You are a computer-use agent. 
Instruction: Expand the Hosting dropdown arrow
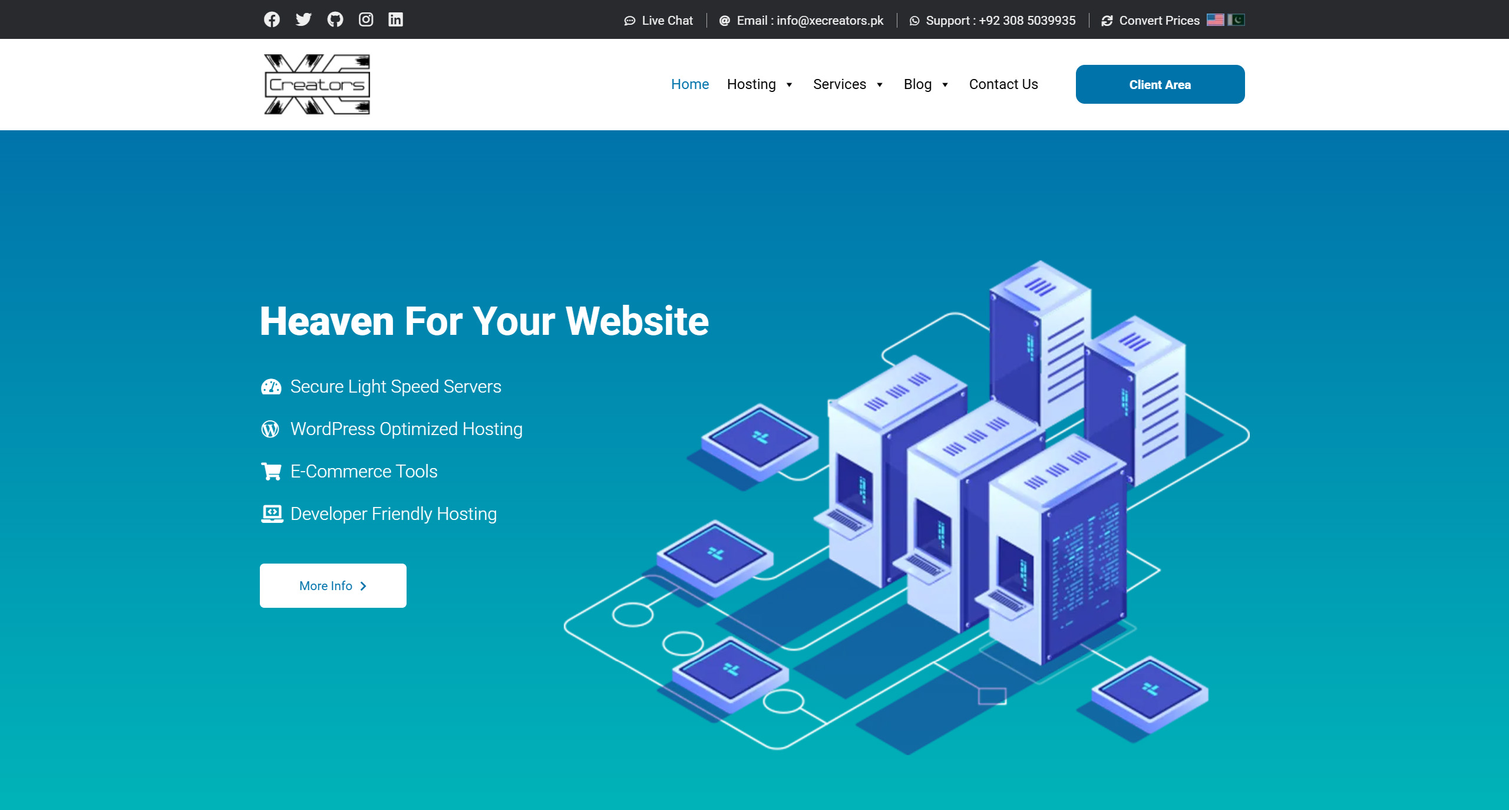click(x=789, y=85)
